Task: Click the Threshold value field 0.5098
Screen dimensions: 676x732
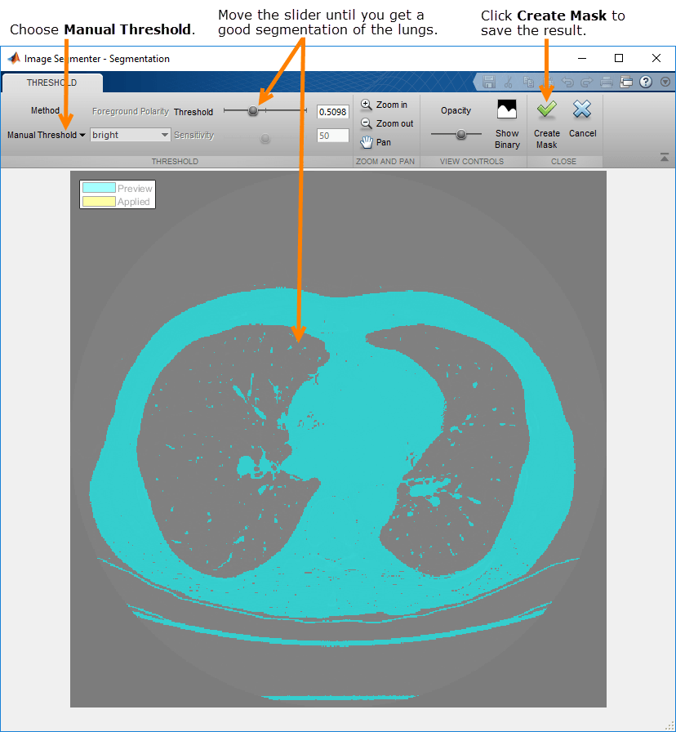Action: coord(332,112)
